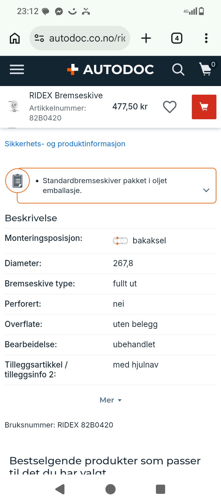Show the open tabs switcher
Viewport: 221px width, 504px height.
(x=176, y=38)
